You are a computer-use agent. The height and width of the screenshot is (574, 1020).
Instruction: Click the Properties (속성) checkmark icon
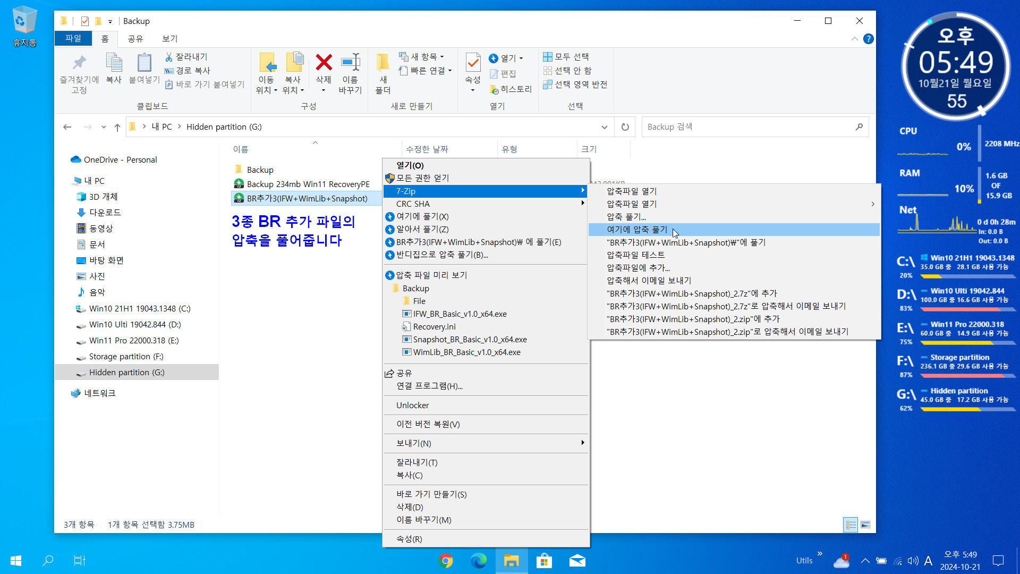[x=473, y=63]
